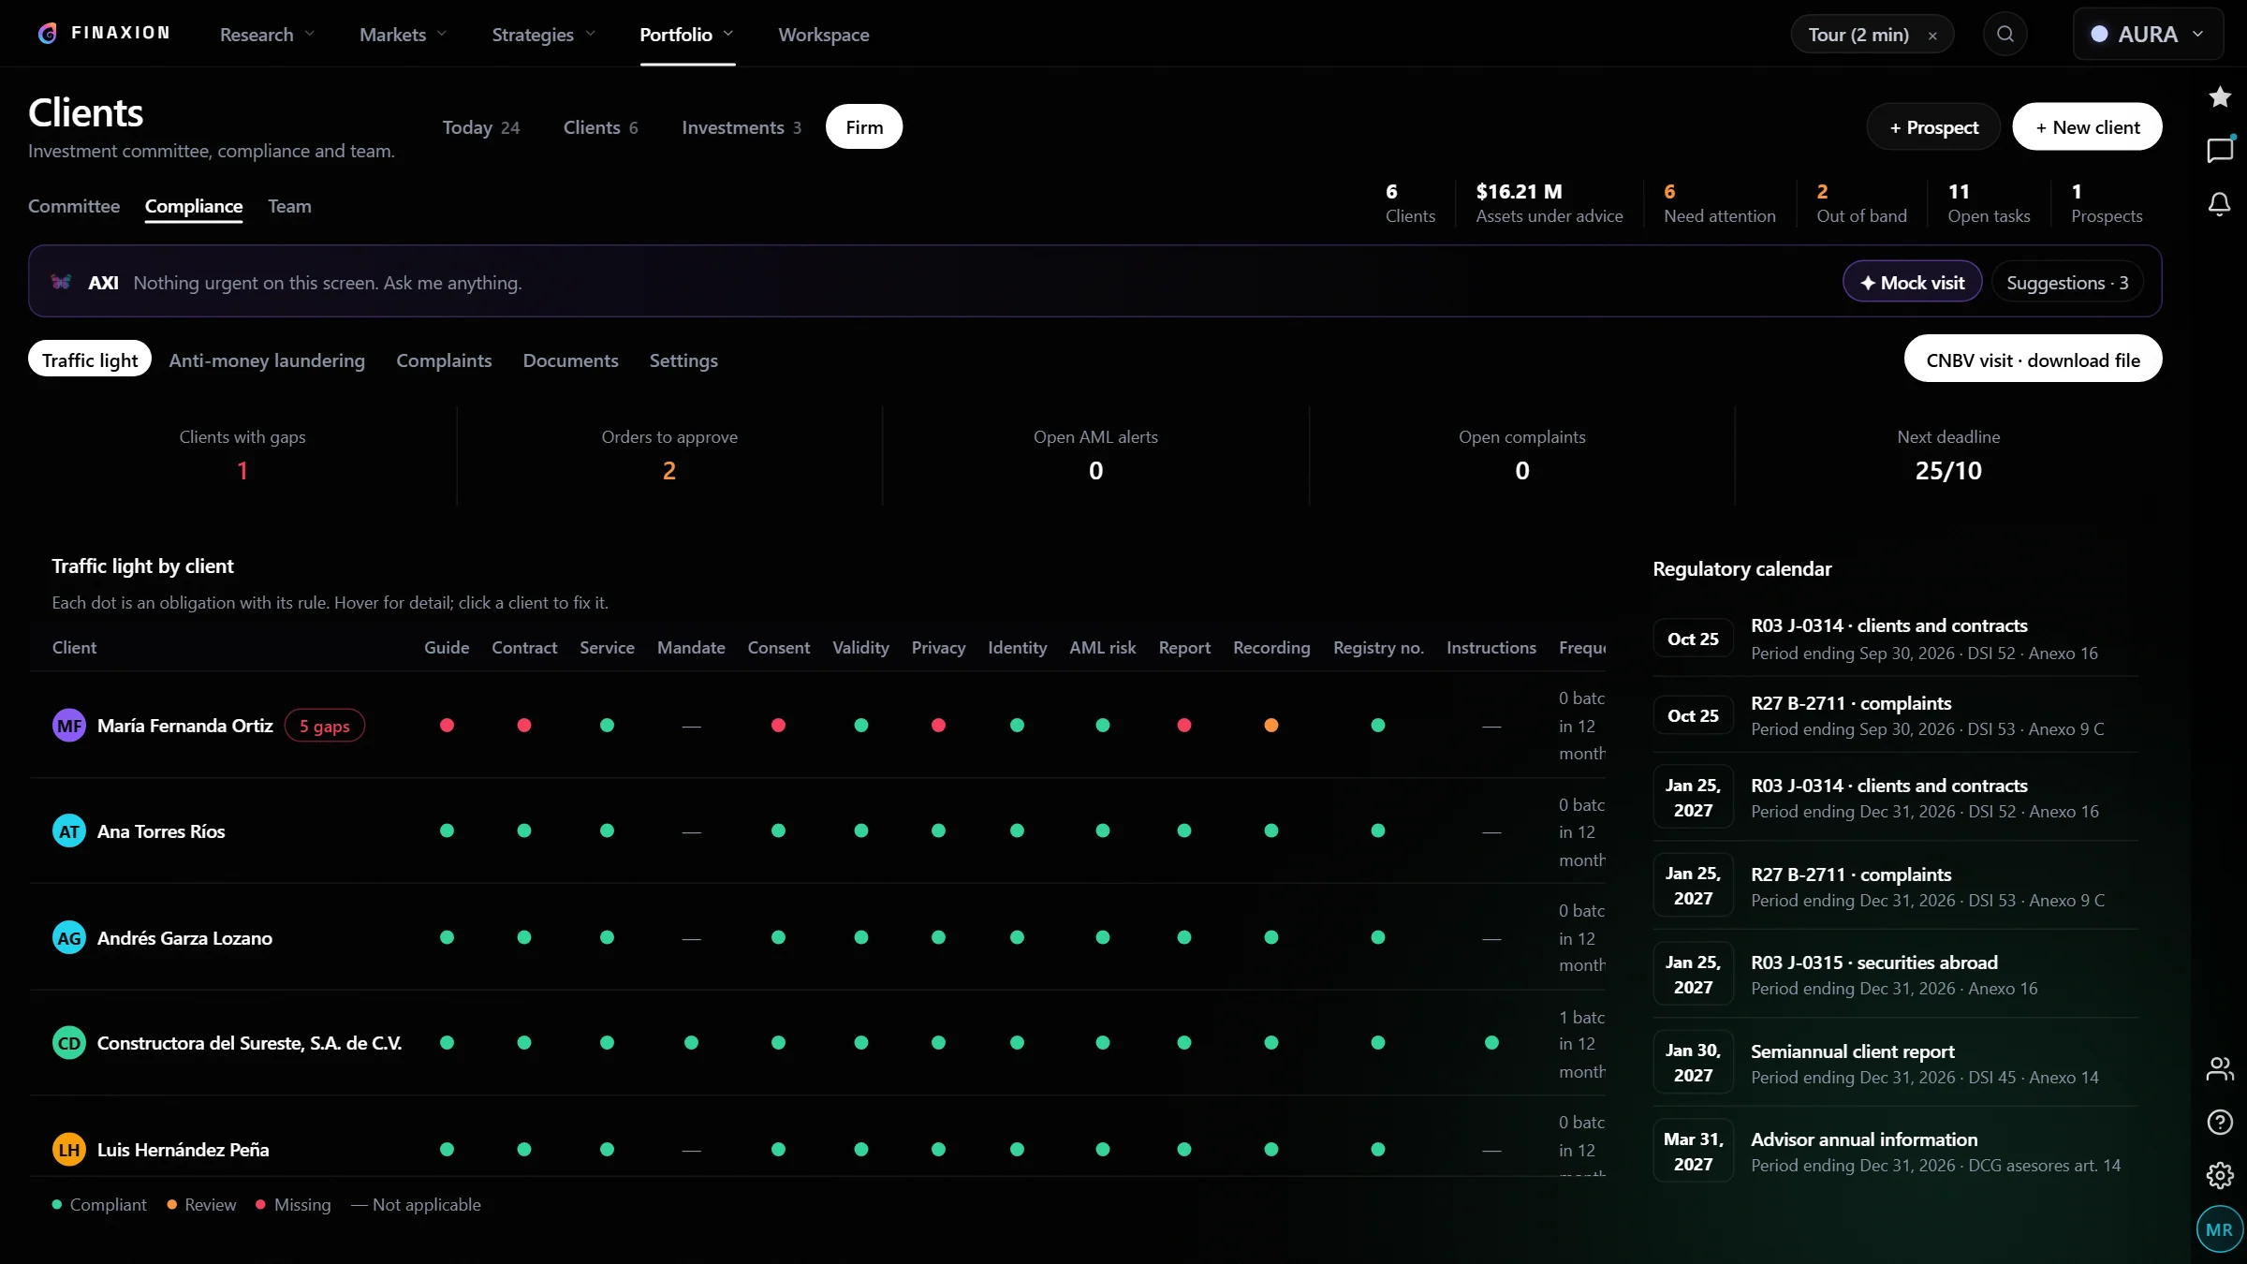Expand the Strategies menu dropdown
The image size is (2247, 1264).
(x=543, y=35)
